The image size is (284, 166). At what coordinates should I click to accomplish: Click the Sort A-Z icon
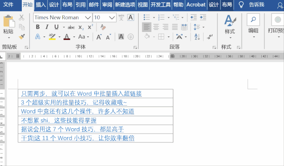pyautogui.click(x=197, y=37)
